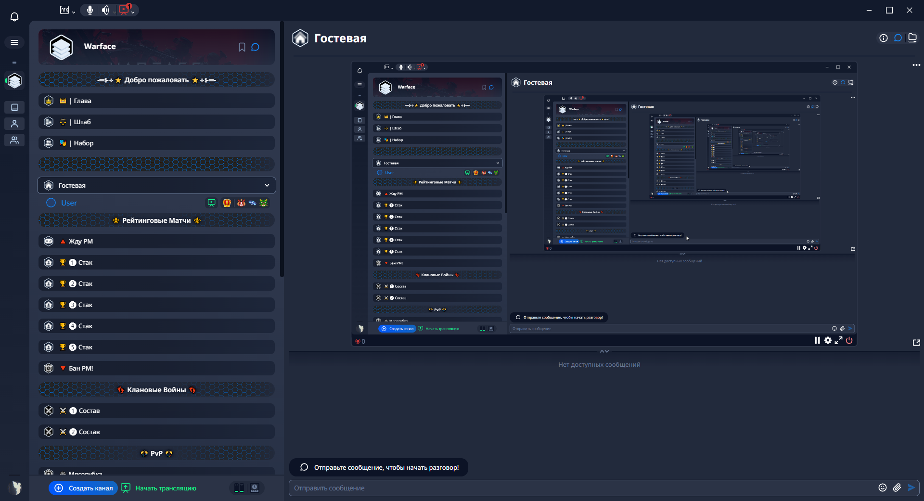Show channel info in the header
The width and height of the screenshot is (924, 501).
(884, 38)
